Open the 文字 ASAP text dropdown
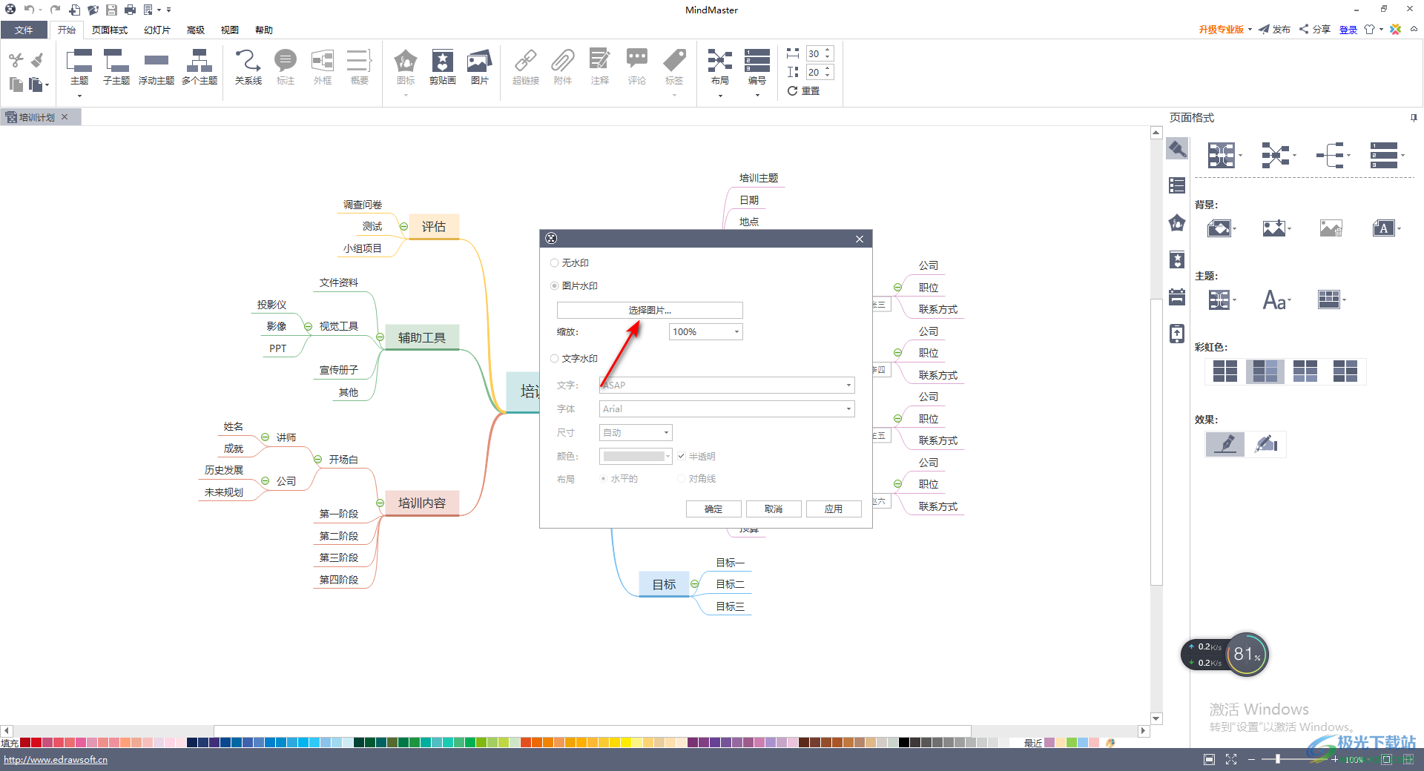Image resolution: width=1424 pixels, height=771 pixels. point(727,385)
